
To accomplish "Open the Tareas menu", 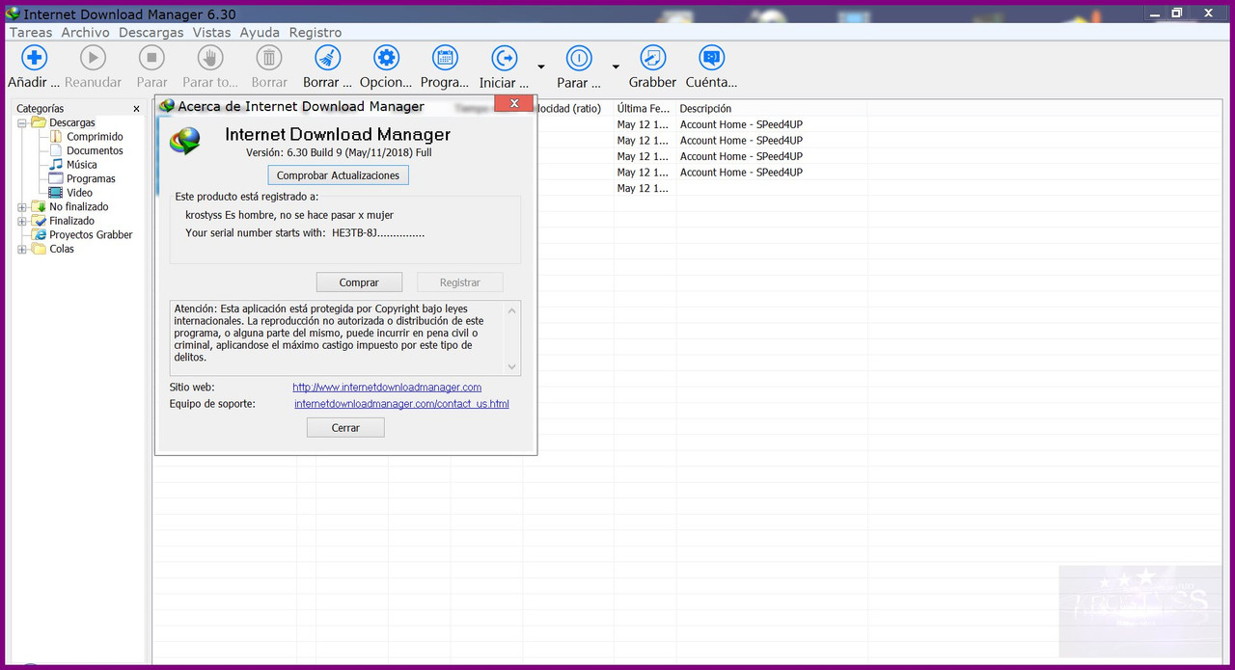I will pyautogui.click(x=31, y=32).
